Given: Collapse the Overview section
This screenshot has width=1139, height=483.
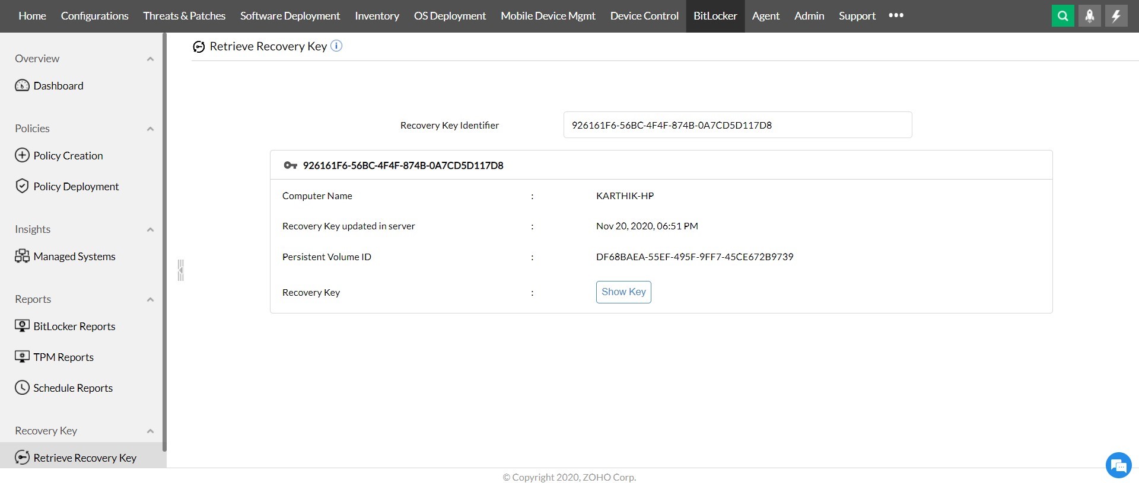Looking at the screenshot, I should point(150,59).
